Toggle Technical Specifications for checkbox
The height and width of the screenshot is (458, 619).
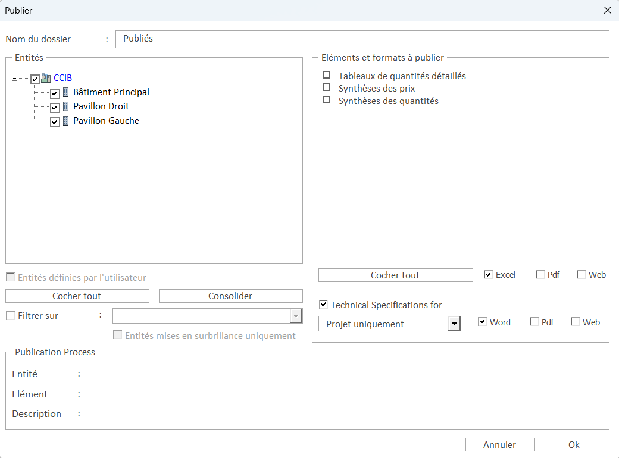tap(323, 305)
